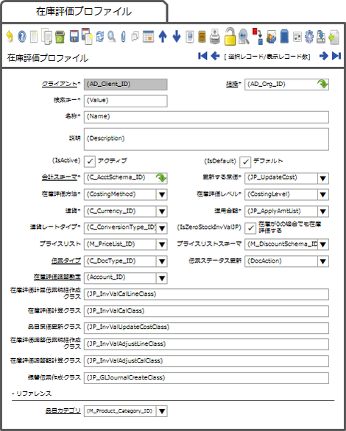
Task: Select the 在庫評価プロファイル window tab
Action: 84,11
